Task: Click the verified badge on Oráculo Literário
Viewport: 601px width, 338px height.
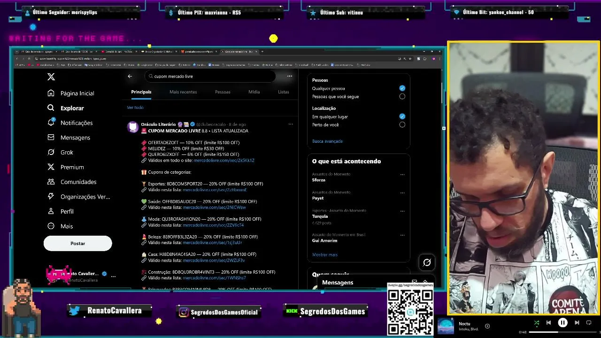Action: point(193,124)
